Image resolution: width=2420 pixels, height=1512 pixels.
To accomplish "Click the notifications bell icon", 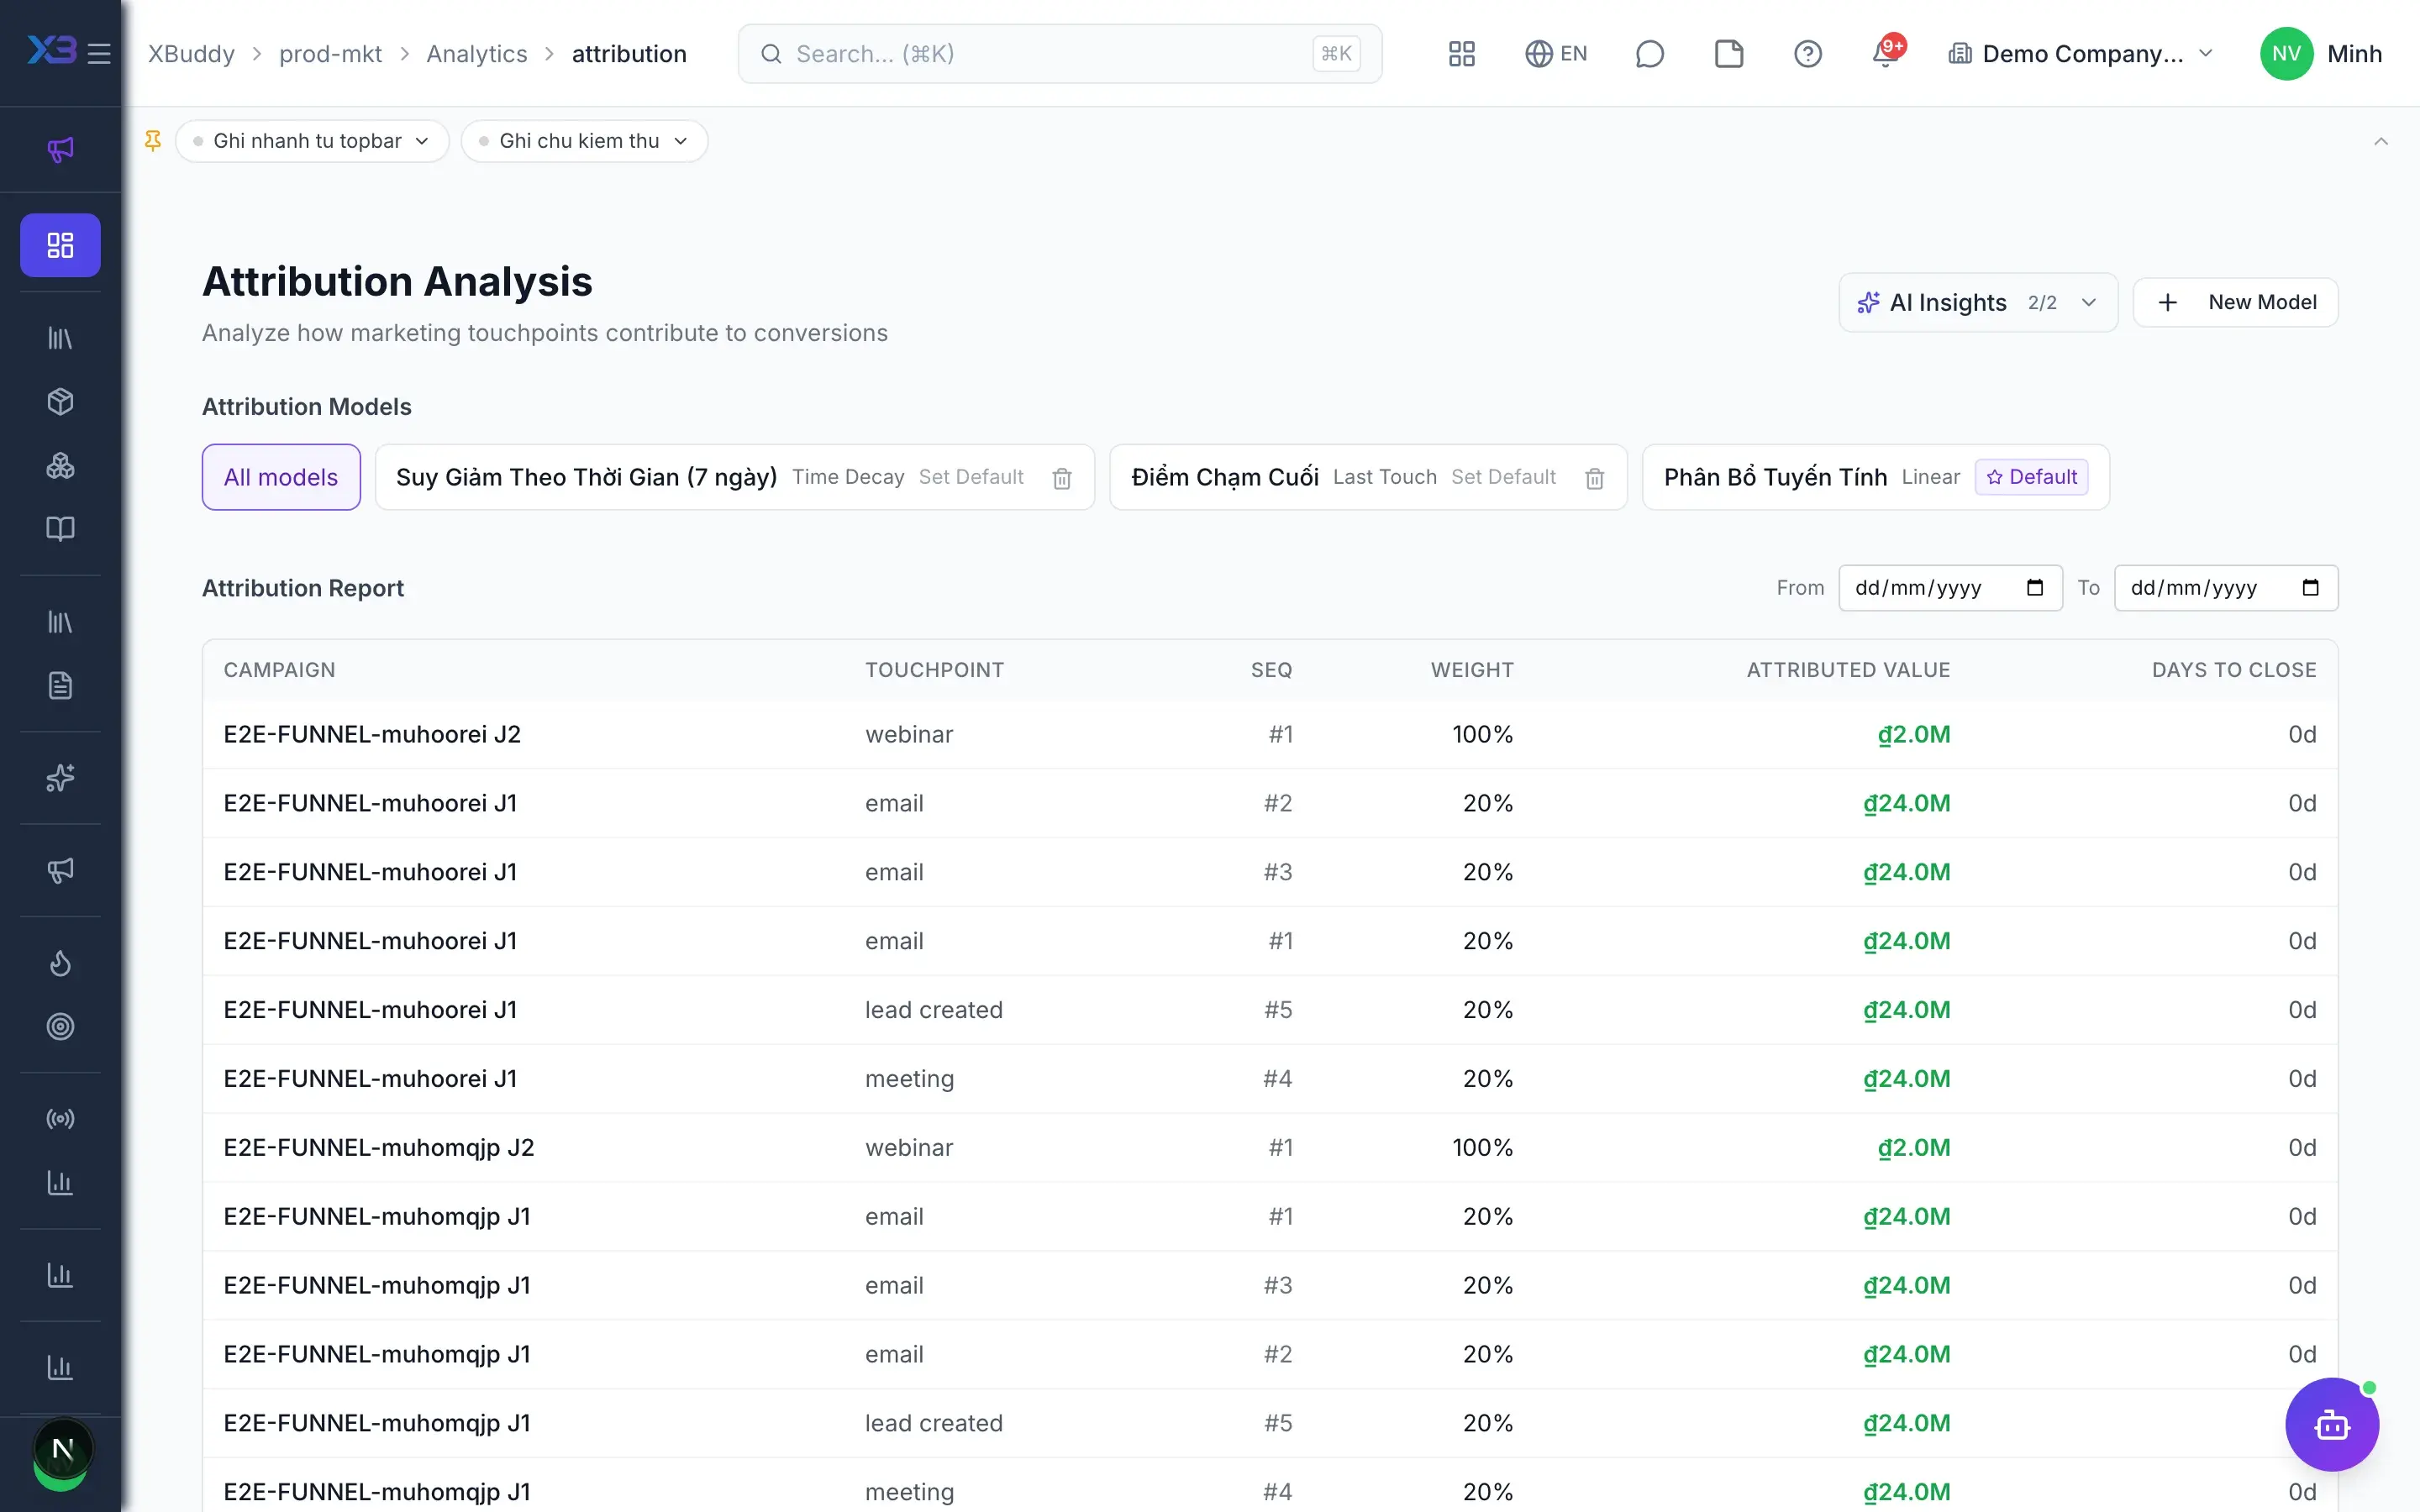I will [x=1886, y=53].
